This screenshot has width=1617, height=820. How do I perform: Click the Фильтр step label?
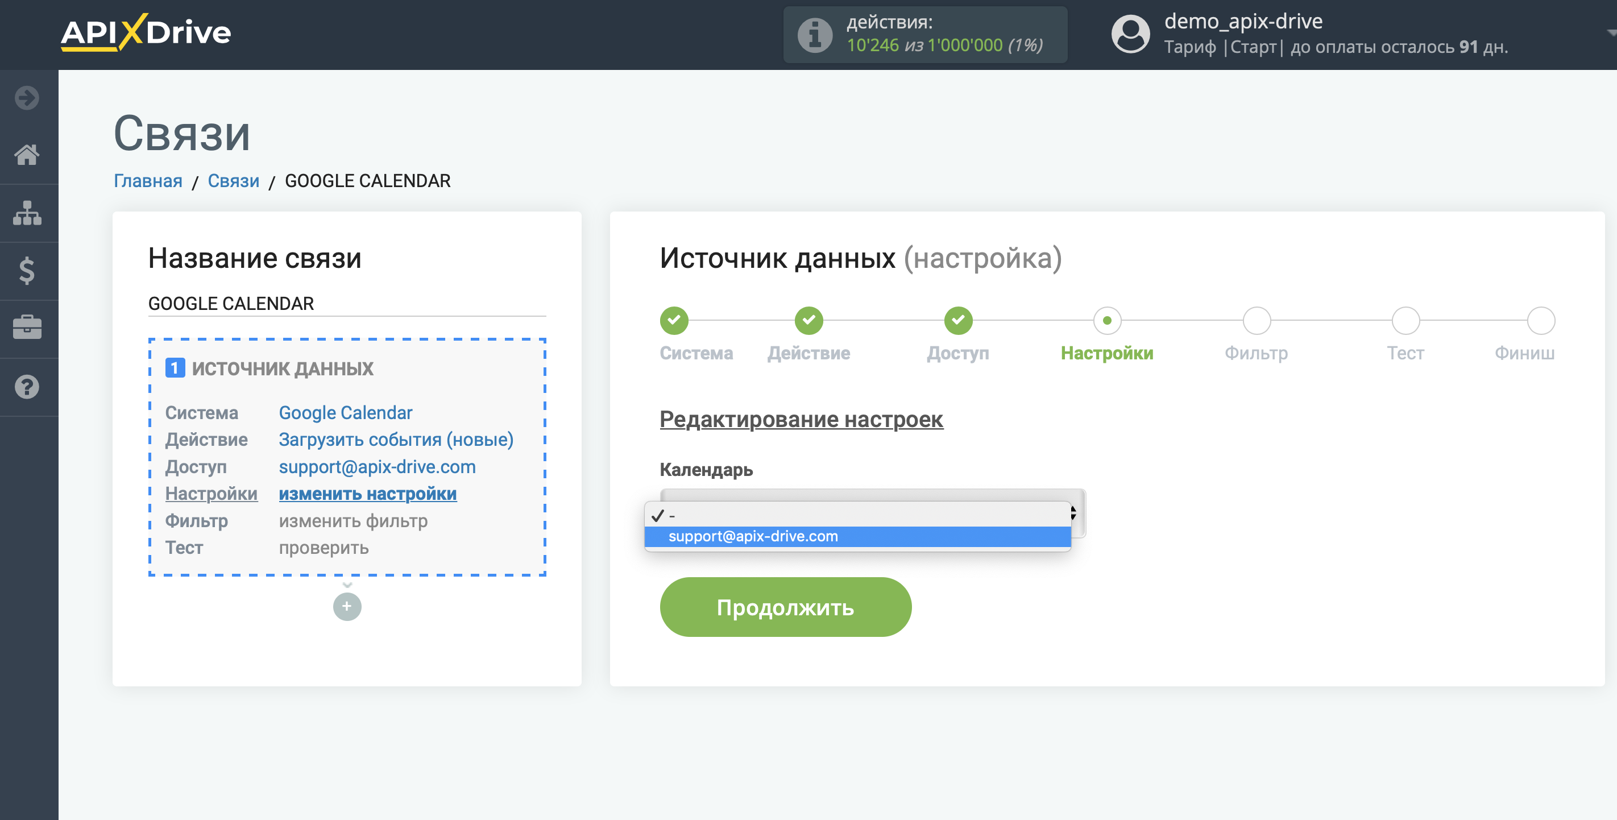coord(1256,353)
